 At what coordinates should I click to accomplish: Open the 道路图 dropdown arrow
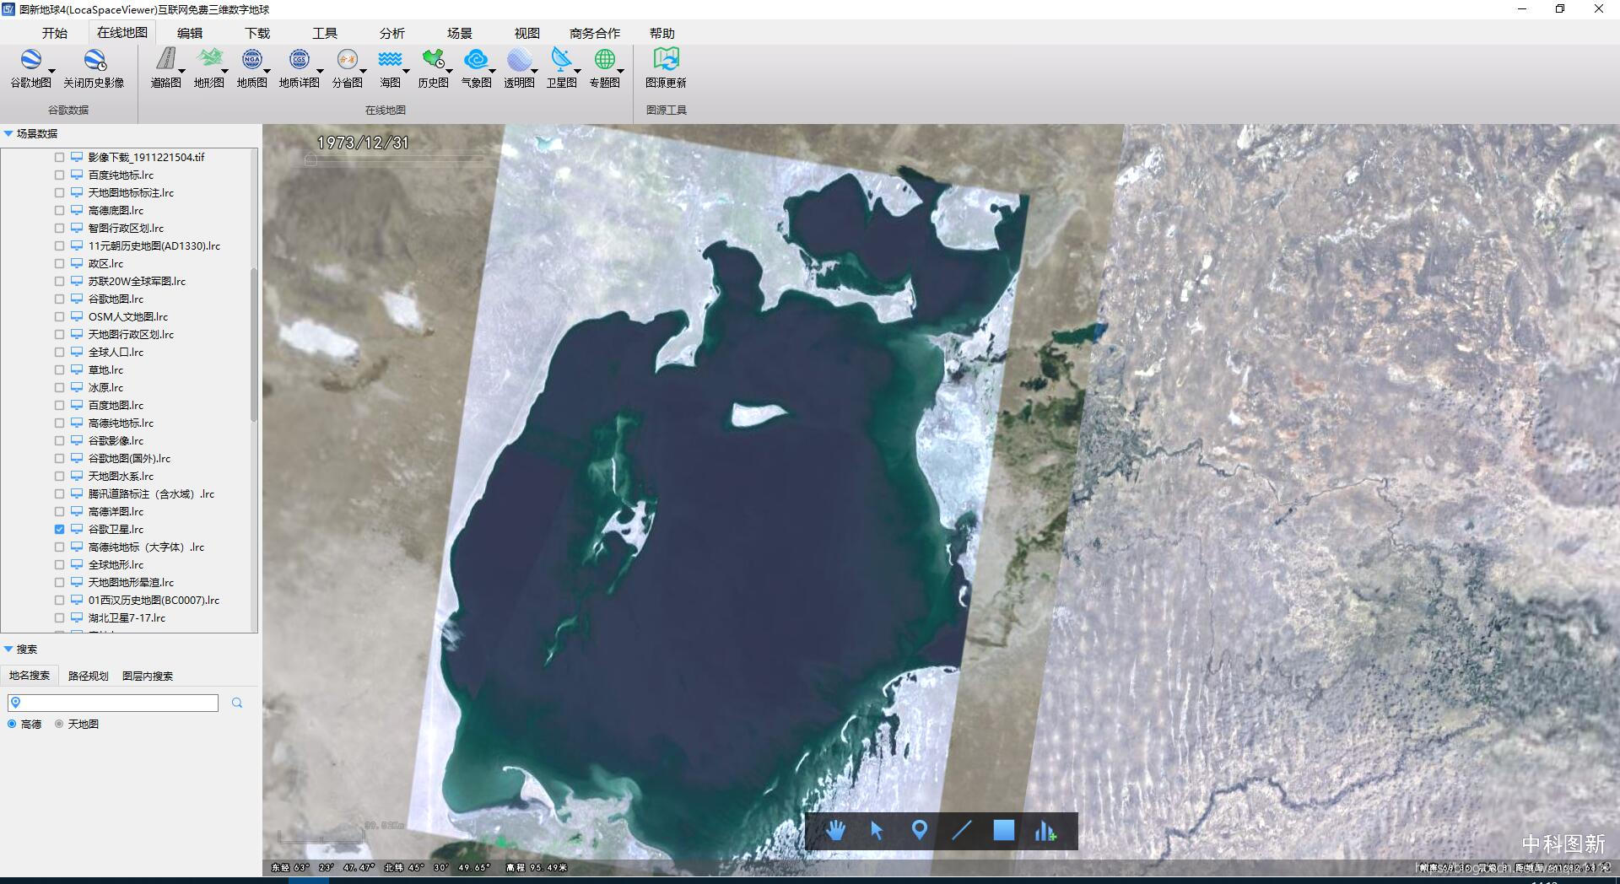(181, 71)
